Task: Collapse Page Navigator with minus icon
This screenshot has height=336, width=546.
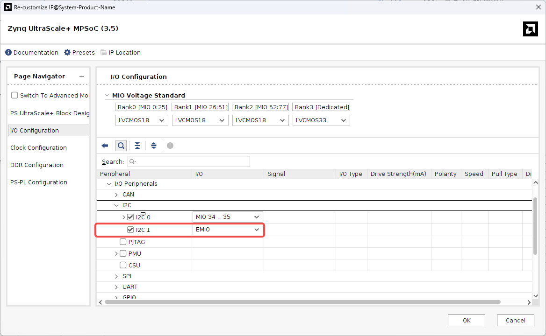Action: 81,77
